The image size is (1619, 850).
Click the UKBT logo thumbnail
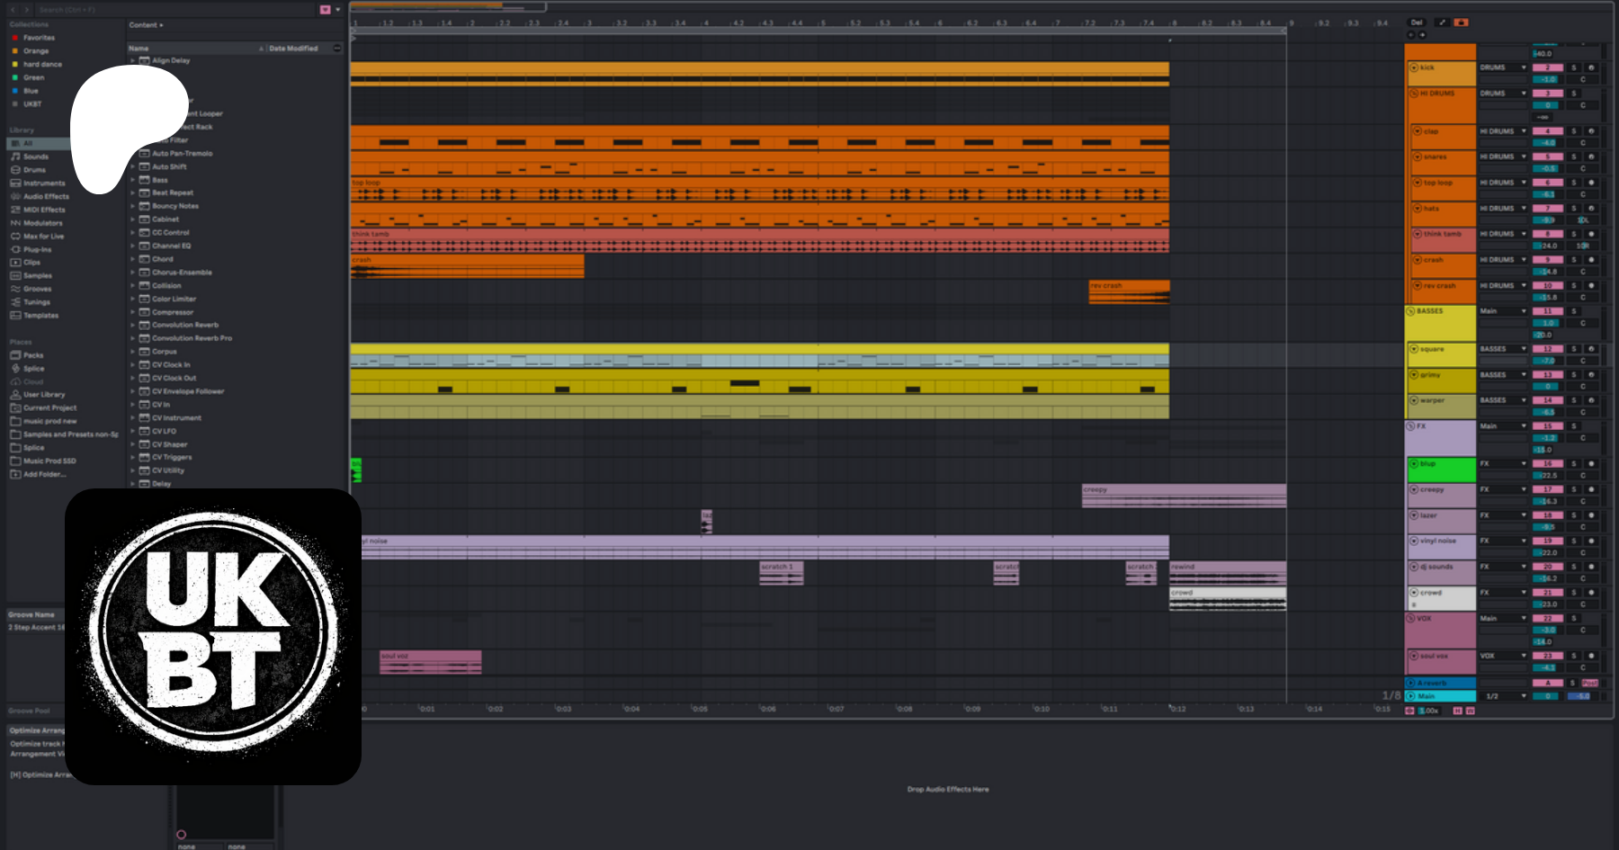coord(213,636)
